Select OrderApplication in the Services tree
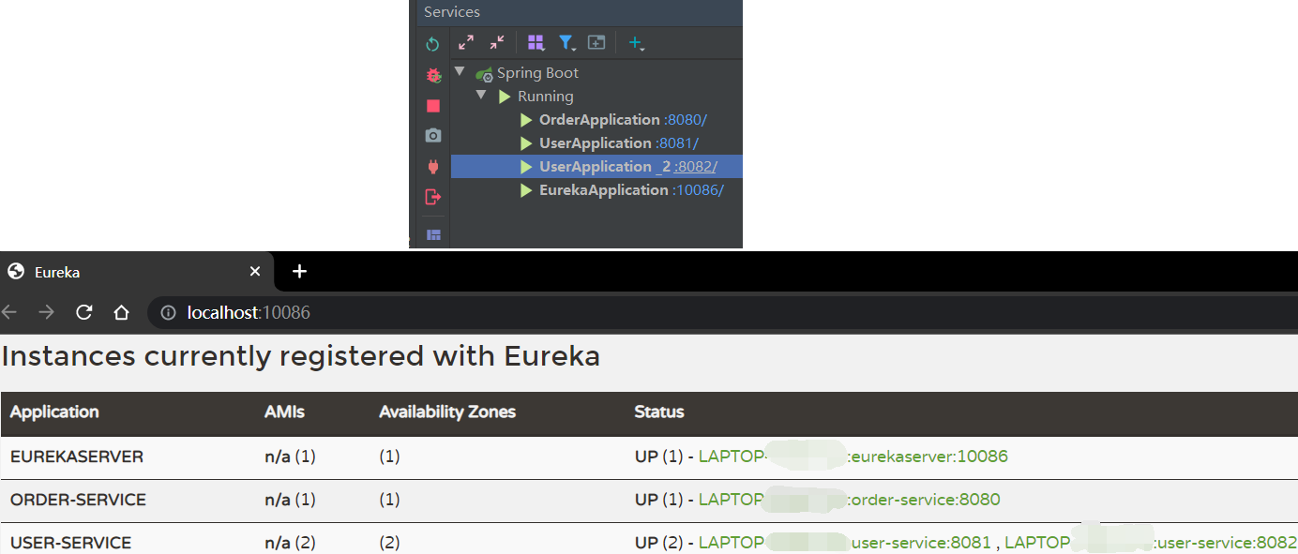Viewport: 1298px width, 554px height. [599, 120]
